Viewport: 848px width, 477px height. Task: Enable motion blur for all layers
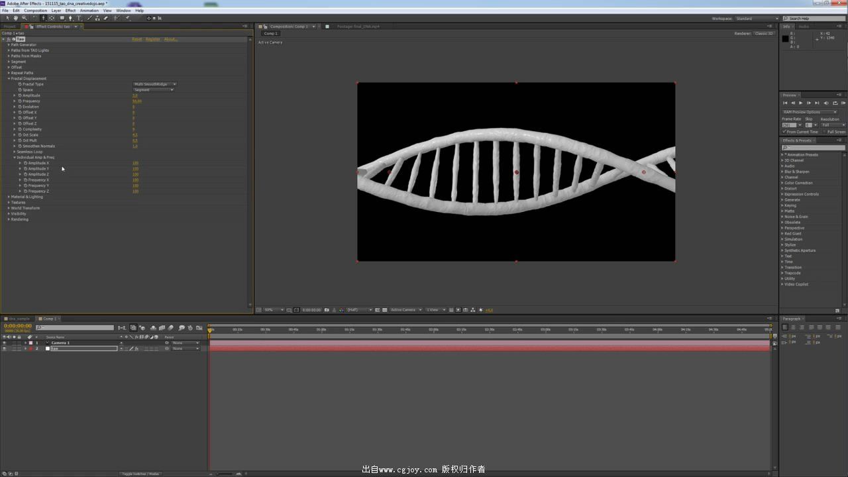pyautogui.click(x=171, y=327)
